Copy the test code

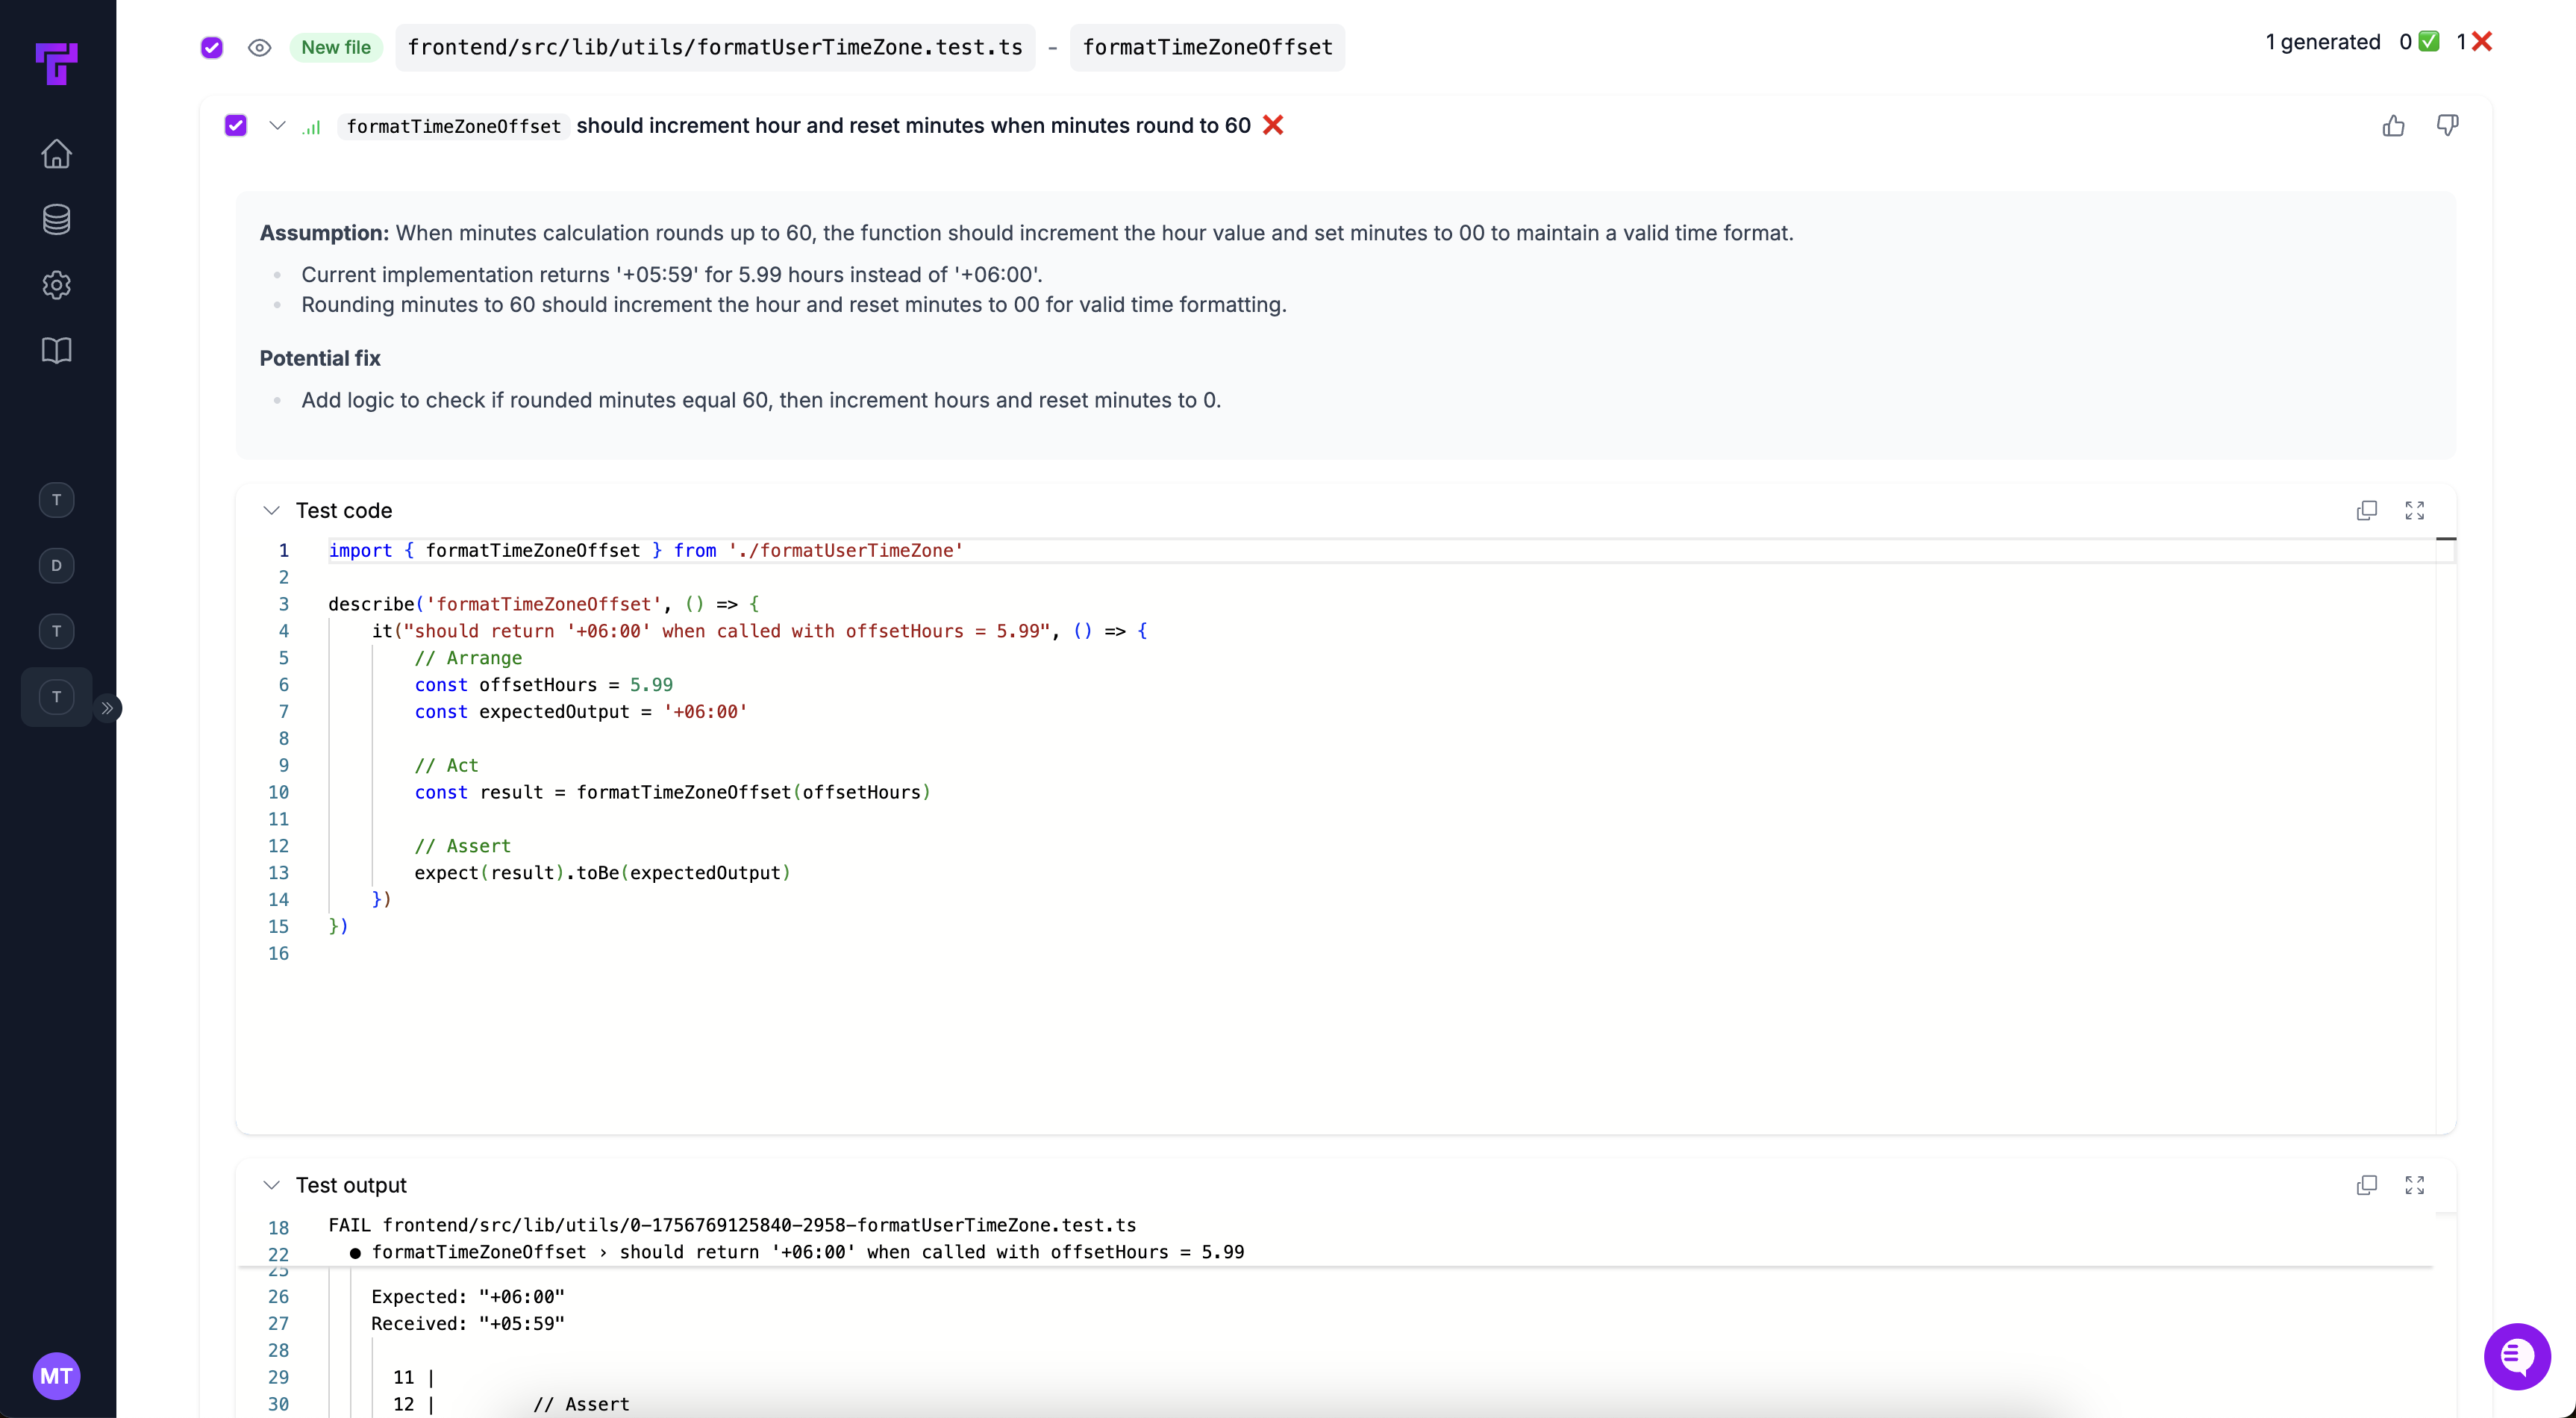click(2366, 510)
